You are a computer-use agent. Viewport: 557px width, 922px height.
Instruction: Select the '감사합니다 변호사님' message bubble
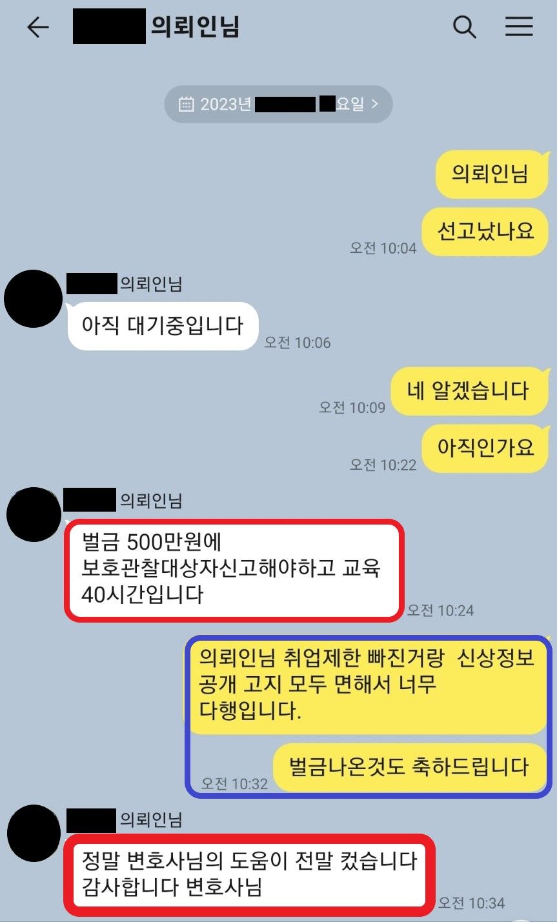pos(249,874)
